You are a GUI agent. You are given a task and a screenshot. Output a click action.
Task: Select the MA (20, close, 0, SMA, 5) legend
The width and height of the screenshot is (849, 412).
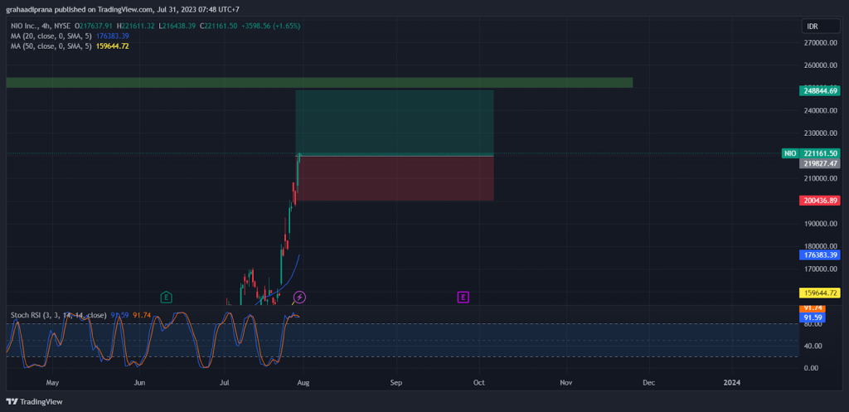coord(52,36)
